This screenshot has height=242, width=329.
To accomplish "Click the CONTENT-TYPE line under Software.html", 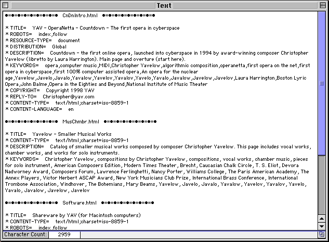I will click(x=67, y=221).
